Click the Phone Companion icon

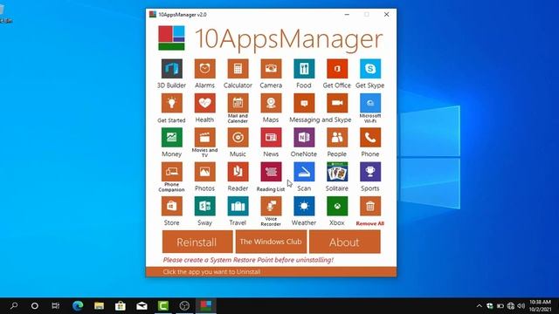tap(171, 172)
